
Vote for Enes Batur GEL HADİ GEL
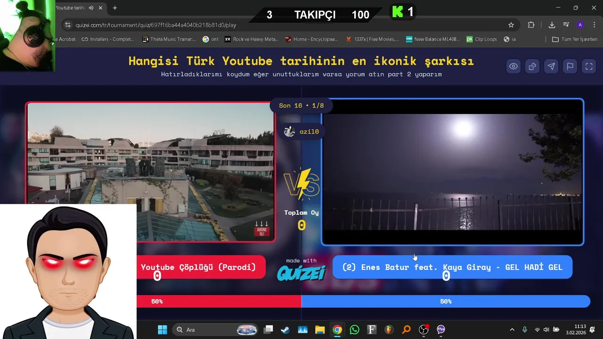(452, 267)
